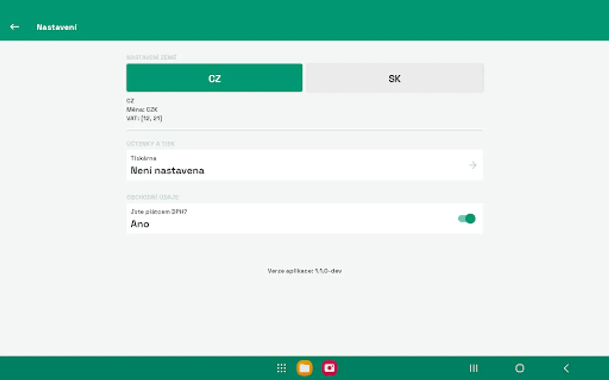Click the 'Ano' VAT payer value
Image resolution: width=609 pixels, height=380 pixels.
[140, 224]
